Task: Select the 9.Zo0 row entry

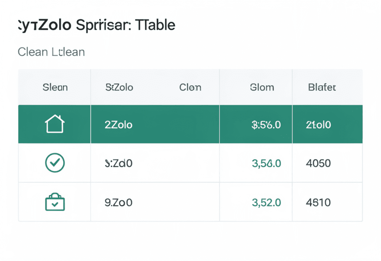Action: 119,203
